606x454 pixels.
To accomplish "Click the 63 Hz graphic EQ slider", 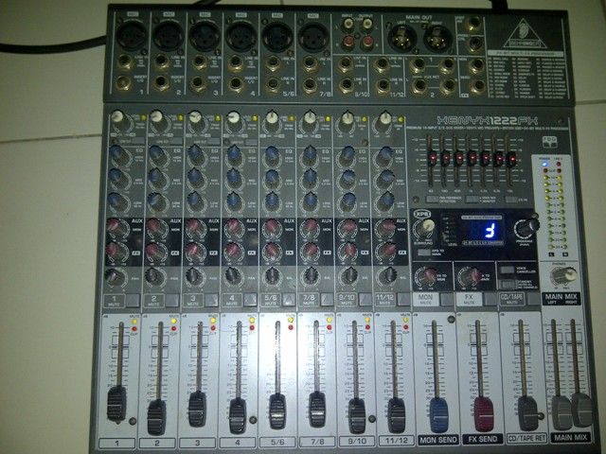I will [x=432, y=159].
